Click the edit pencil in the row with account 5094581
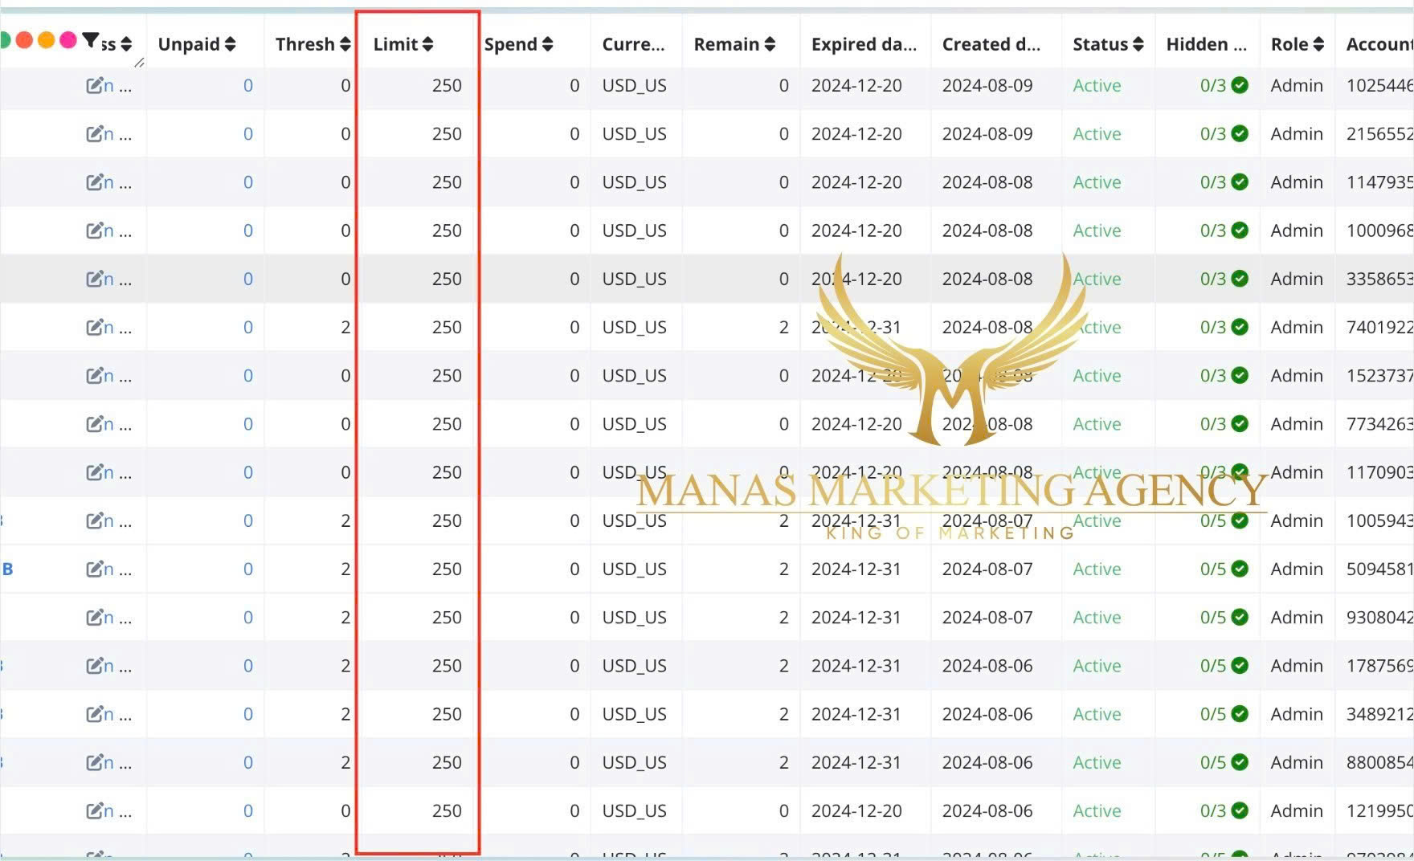Viewport: 1414px width, 861px height. point(94,569)
